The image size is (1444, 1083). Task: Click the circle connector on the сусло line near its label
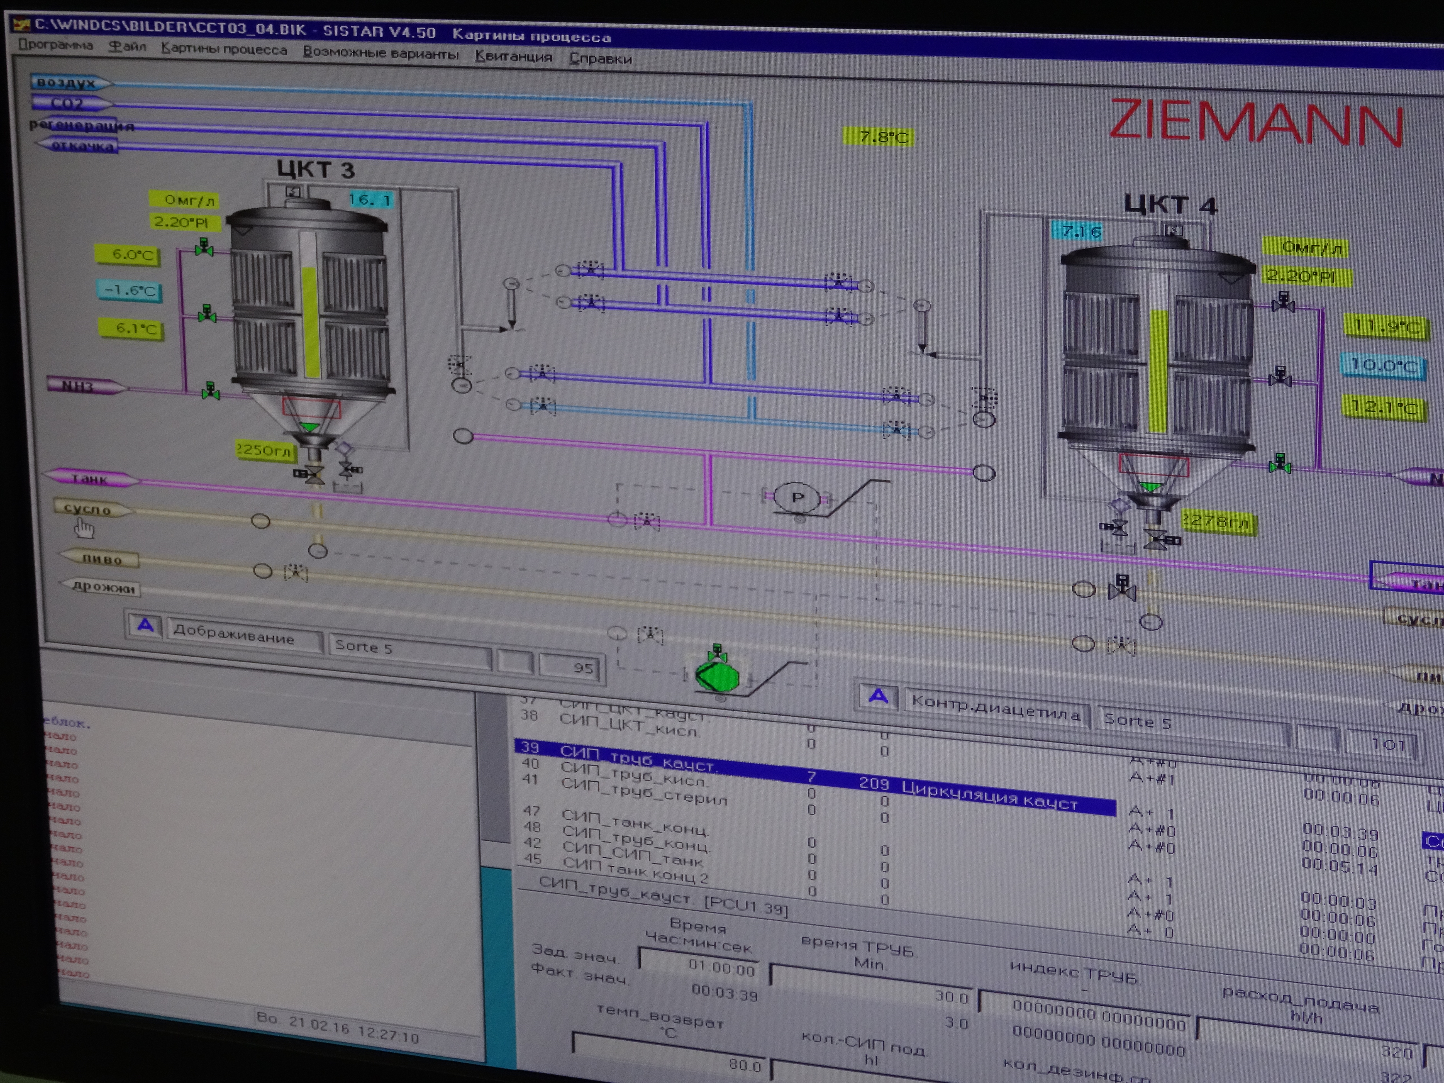(260, 520)
